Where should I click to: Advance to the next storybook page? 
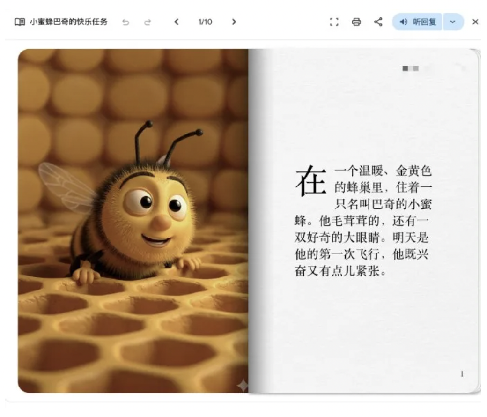[234, 22]
